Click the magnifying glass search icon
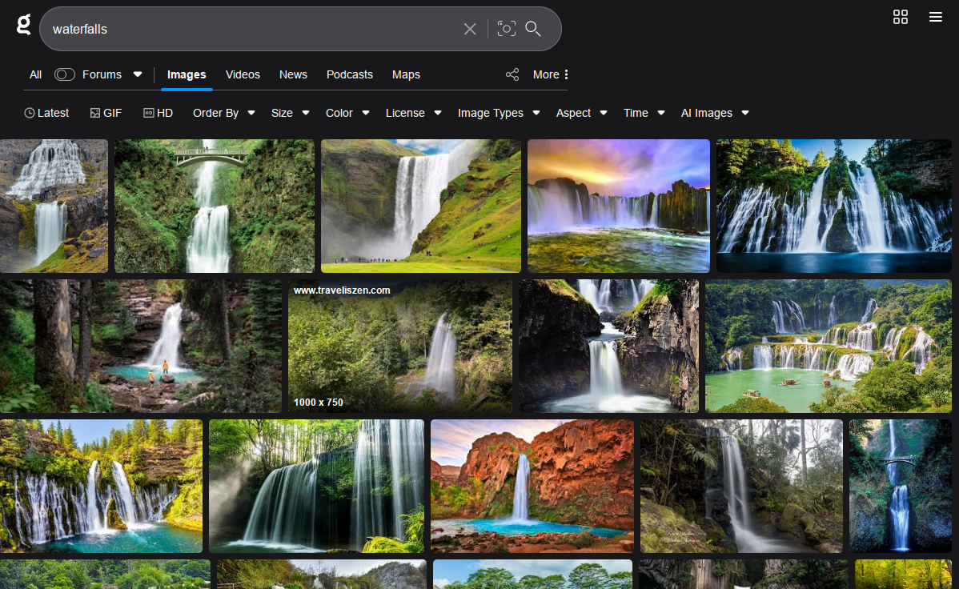 point(533,29)
